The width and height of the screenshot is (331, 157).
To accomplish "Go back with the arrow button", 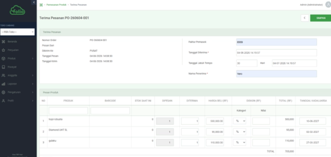I will click(x=305, y=18).
